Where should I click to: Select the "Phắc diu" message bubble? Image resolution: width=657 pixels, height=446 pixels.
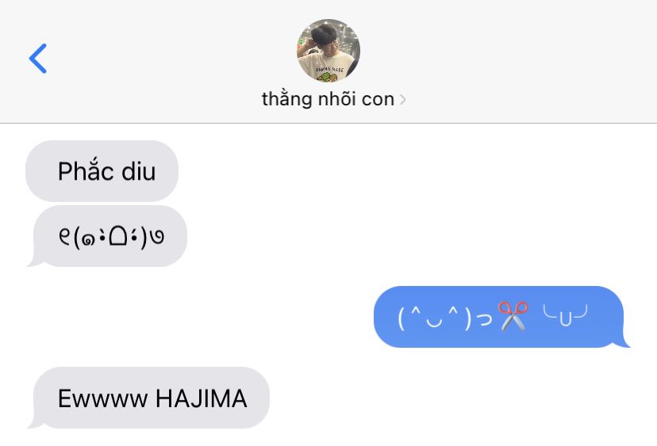click(102, 171)
